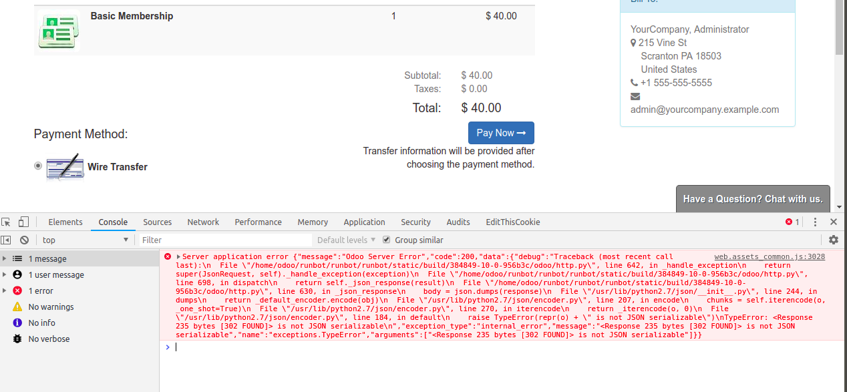This screenshot has width=847, height=392.
Task: Switch to the Security tab
Action: (x=415, y=222)
